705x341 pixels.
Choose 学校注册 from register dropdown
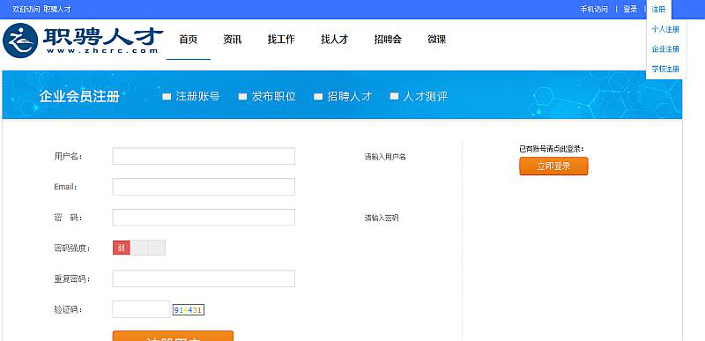click(x=665, y=70)
